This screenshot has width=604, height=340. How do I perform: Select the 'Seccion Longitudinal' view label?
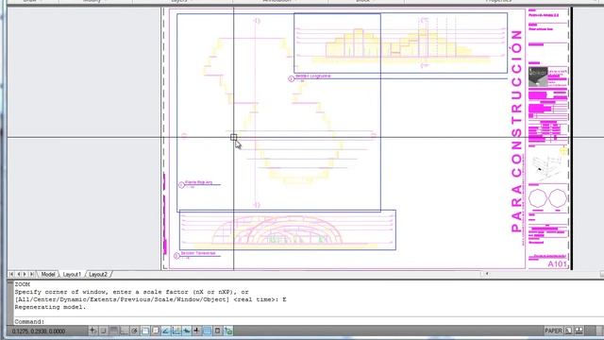point(312,76)
